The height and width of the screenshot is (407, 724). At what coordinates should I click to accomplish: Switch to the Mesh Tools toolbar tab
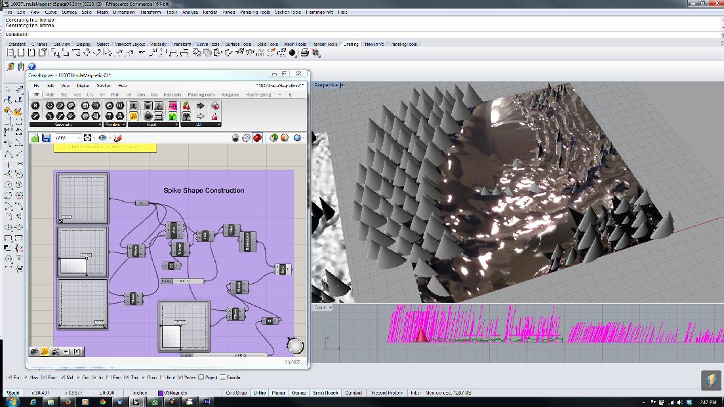(295, 45)
